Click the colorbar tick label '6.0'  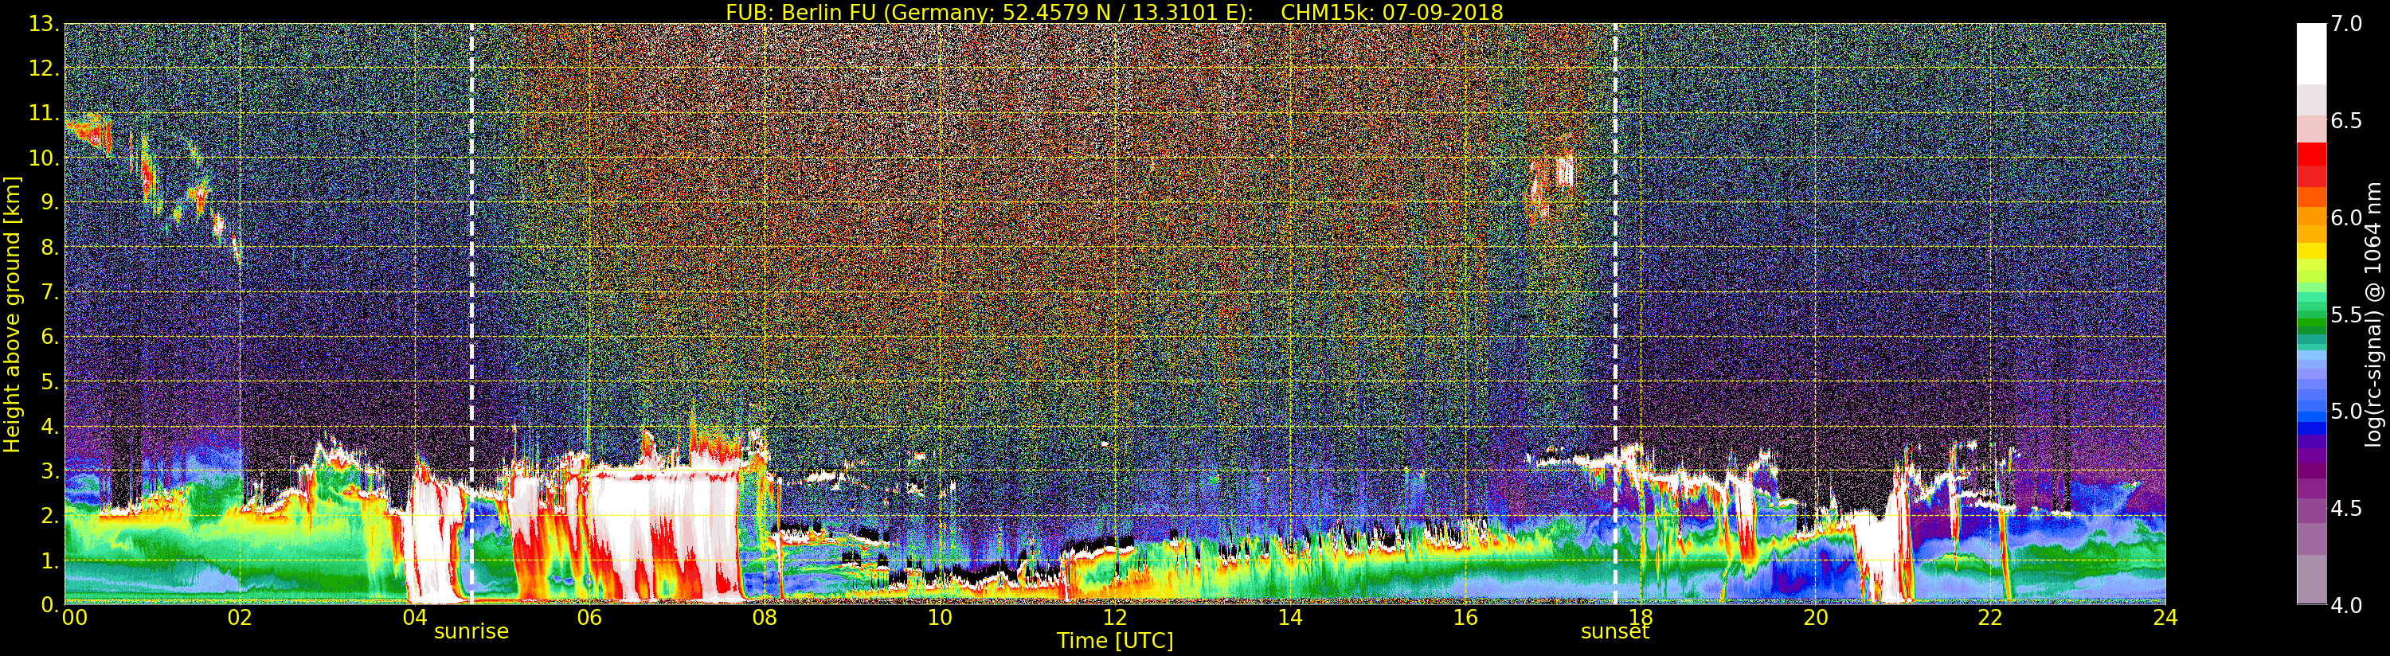(x=2346, y=218)
